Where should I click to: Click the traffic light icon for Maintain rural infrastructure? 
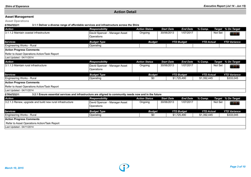(x=235, y=67)
